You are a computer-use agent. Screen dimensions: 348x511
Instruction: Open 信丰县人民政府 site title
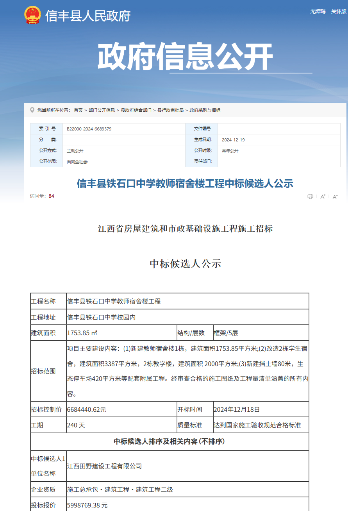click(x=88, y=16)
